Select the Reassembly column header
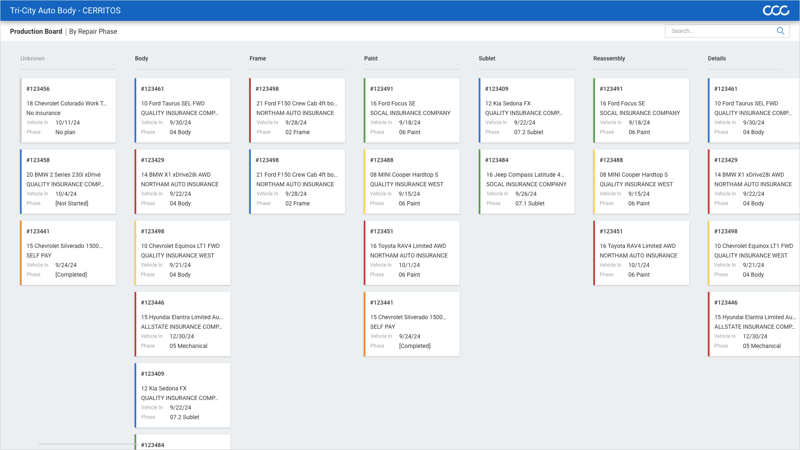This screenshot has height=450, width=800. tap(609, 58)
